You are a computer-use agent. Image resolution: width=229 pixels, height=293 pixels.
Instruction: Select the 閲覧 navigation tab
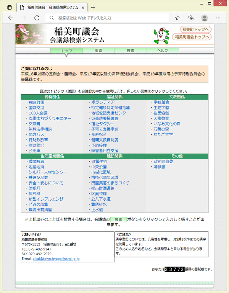(98, 51)
